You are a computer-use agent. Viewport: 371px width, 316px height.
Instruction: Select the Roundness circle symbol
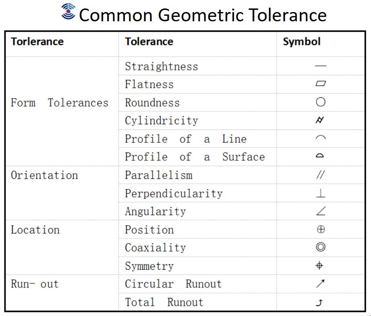point(320,102)
